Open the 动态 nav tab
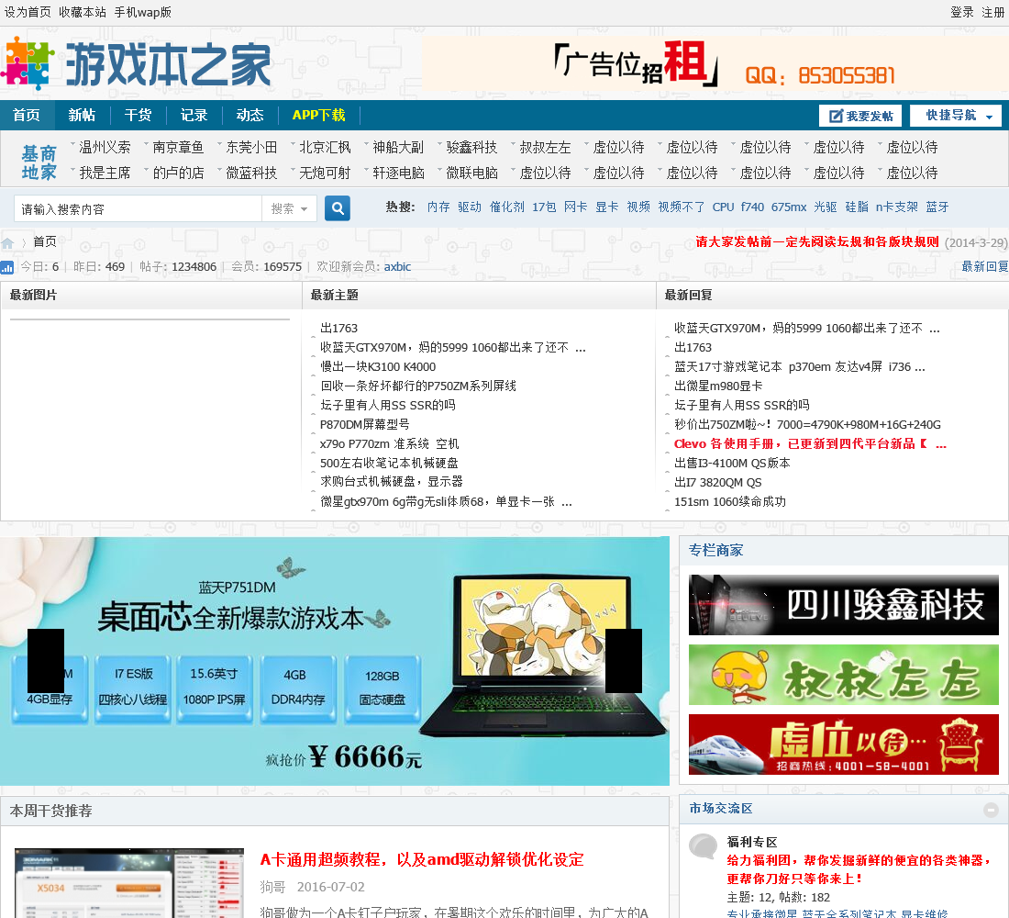Viewport: 1009px width, 918px height. tap(249, 115)
